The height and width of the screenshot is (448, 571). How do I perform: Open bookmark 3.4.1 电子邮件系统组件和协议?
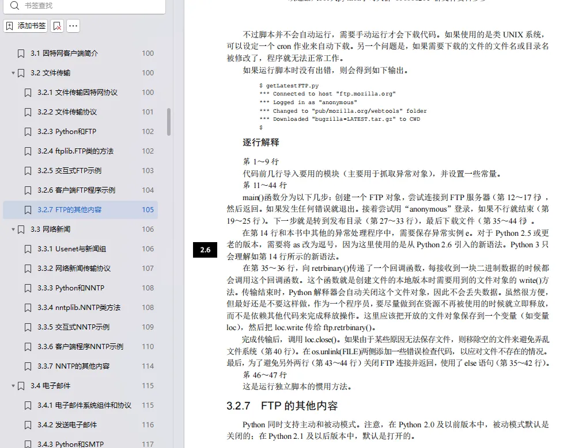[x=84, y=405]
